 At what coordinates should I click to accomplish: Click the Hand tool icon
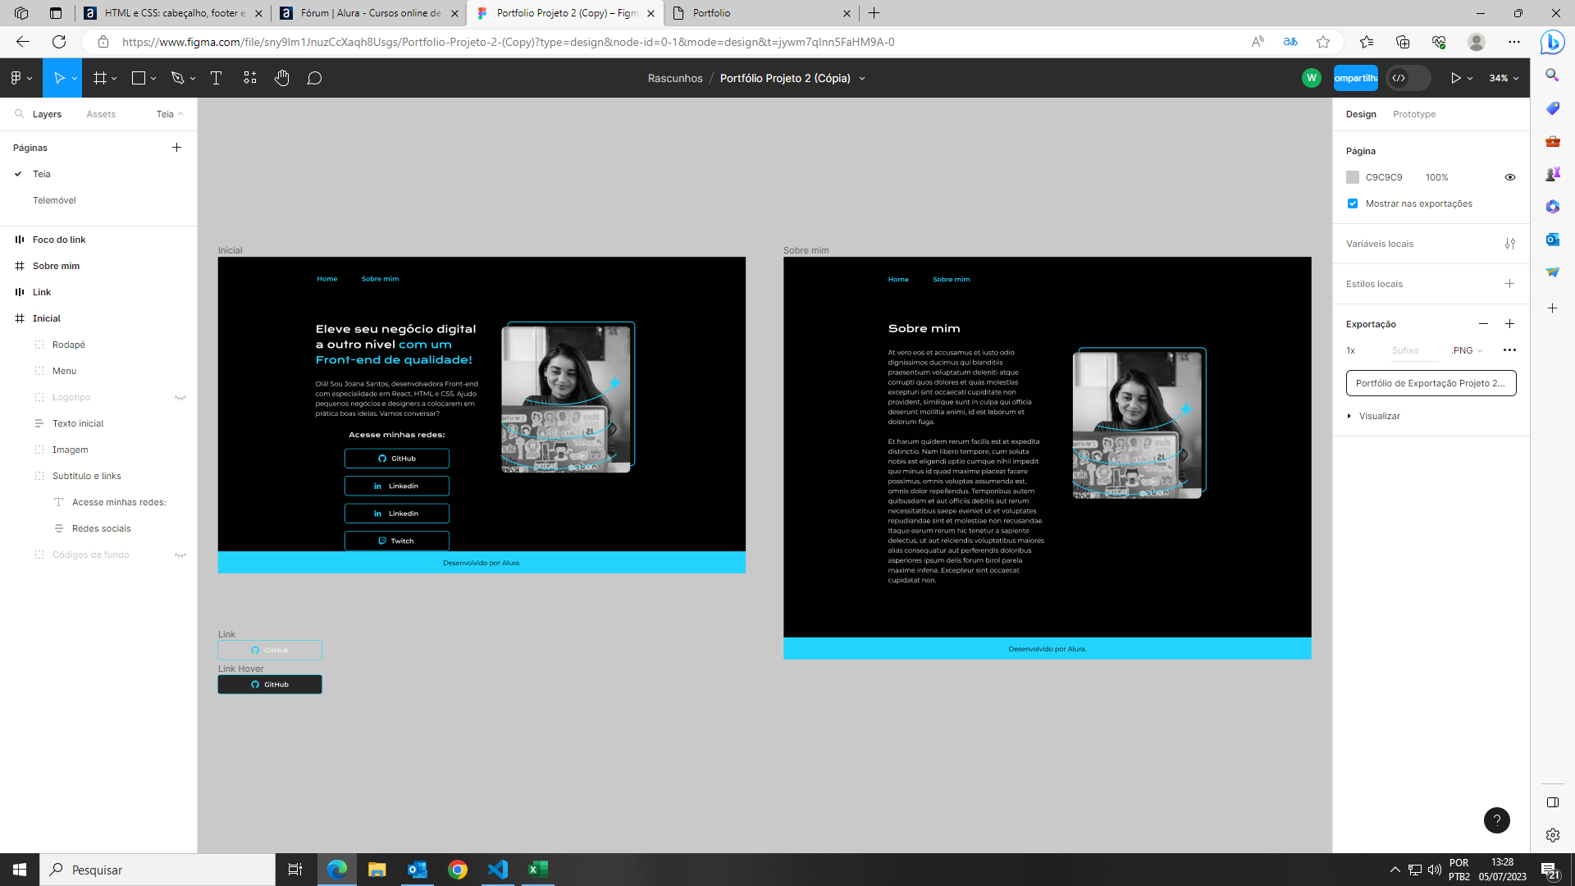pos(281,78)
